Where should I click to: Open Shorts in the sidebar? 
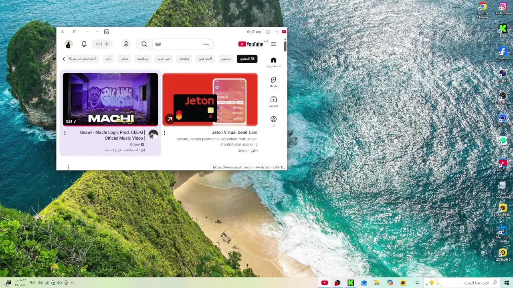(x=273, y=82)
